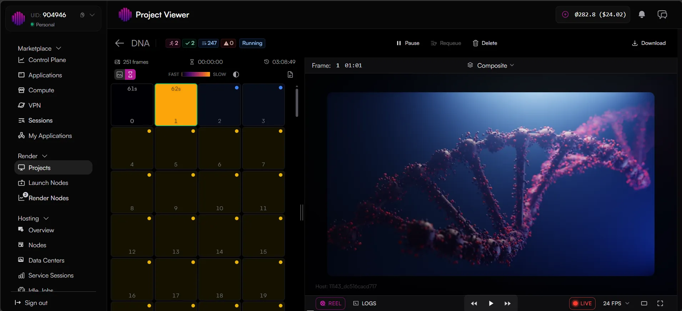Open the notifications bell
This screenshot has width=682, height=311.
pos(642,15)
